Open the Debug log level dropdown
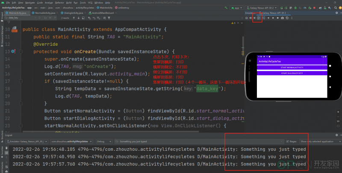The width and height of the screenshot is (342, 173). click(x=104, y=141)
